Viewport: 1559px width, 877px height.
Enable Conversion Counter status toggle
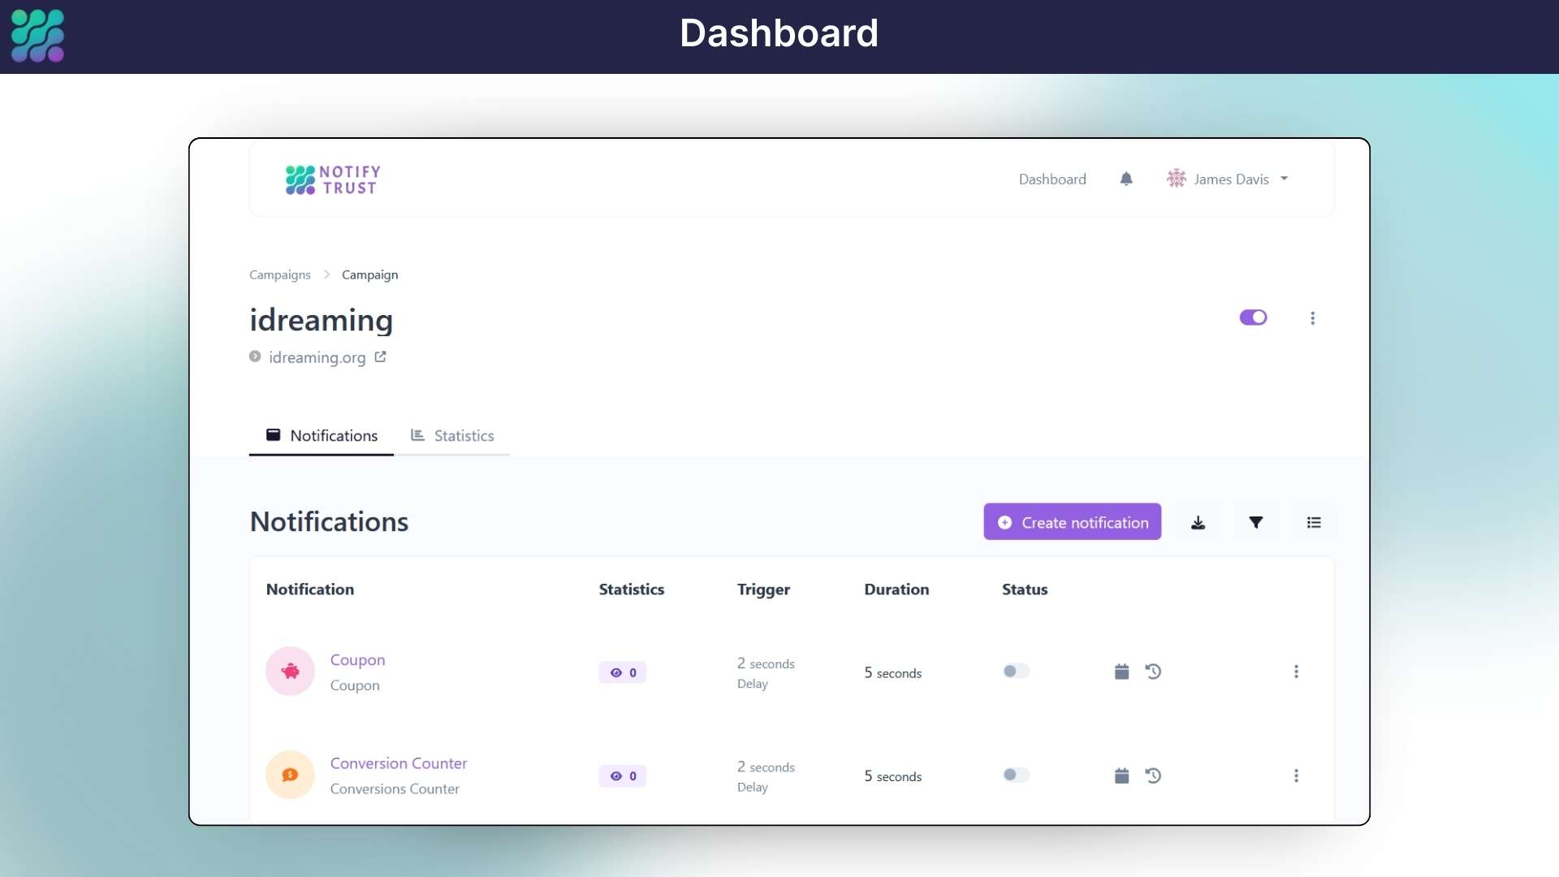tap(1015, 775)
